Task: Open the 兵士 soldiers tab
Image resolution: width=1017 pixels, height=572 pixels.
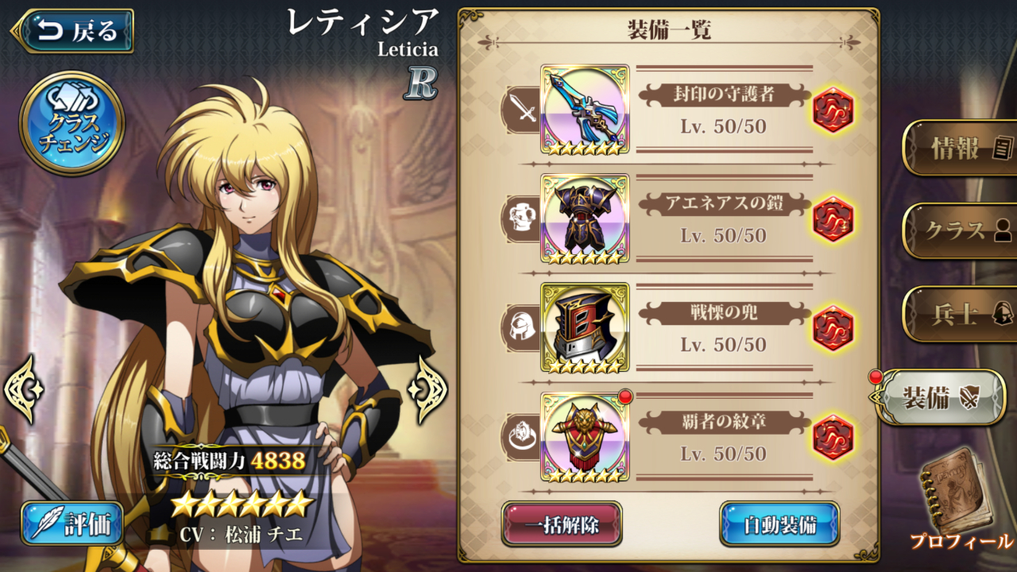Action: (x=961, y=314)
